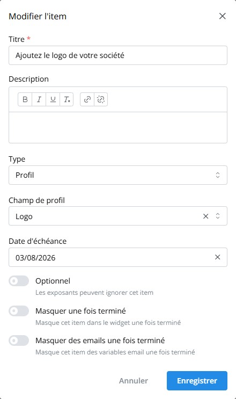Image resolution: width=236 pixels, height=399 pixels.
Task: Clear text formatting in description toolbar
Action: (67, 99)
